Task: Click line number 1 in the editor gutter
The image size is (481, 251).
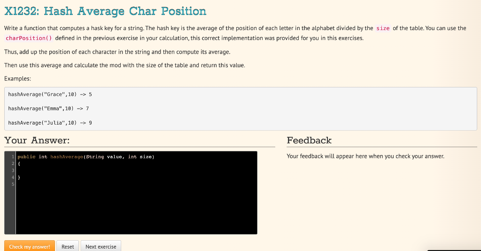Action: pyautogui.click(x=13, y=157)
